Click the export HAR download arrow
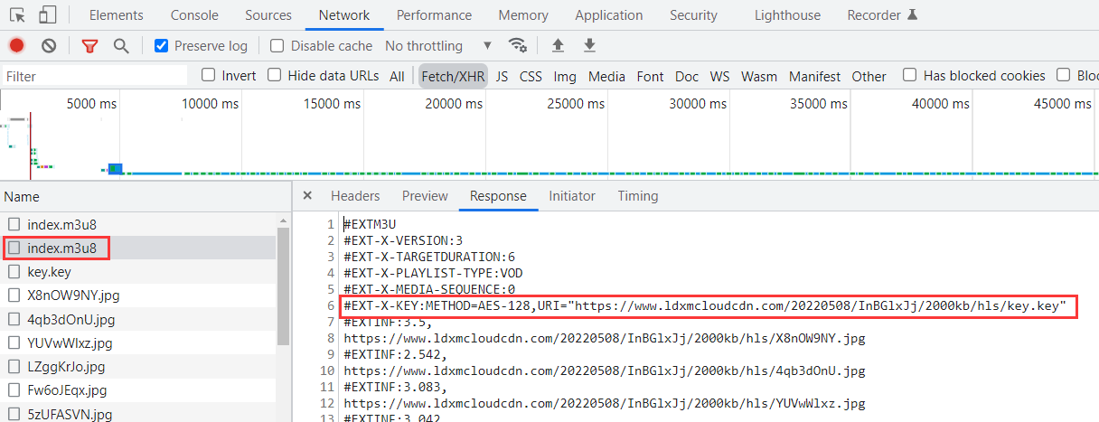Viewport: 1099px width, 422px height. pyautogui.click(x=589, y=45)
